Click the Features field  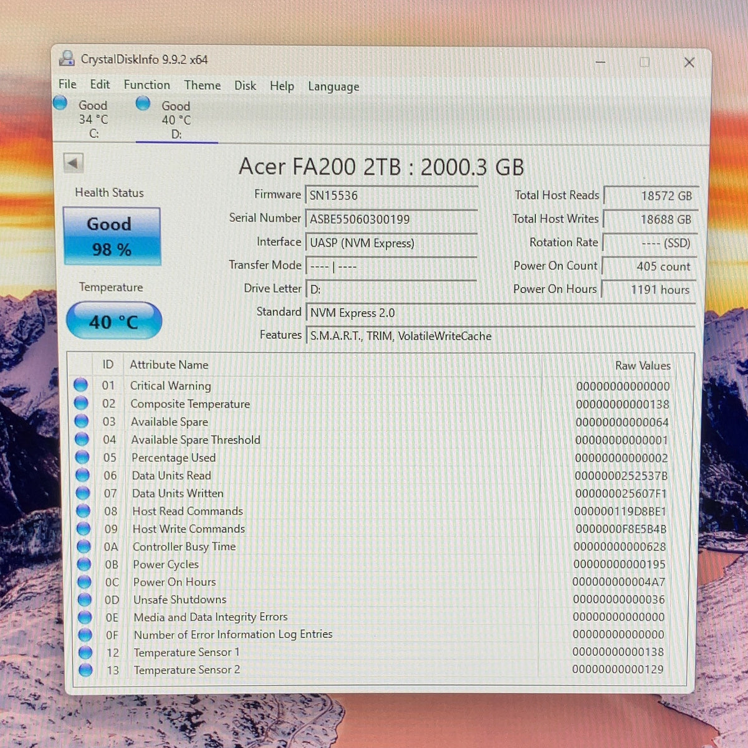501,336
